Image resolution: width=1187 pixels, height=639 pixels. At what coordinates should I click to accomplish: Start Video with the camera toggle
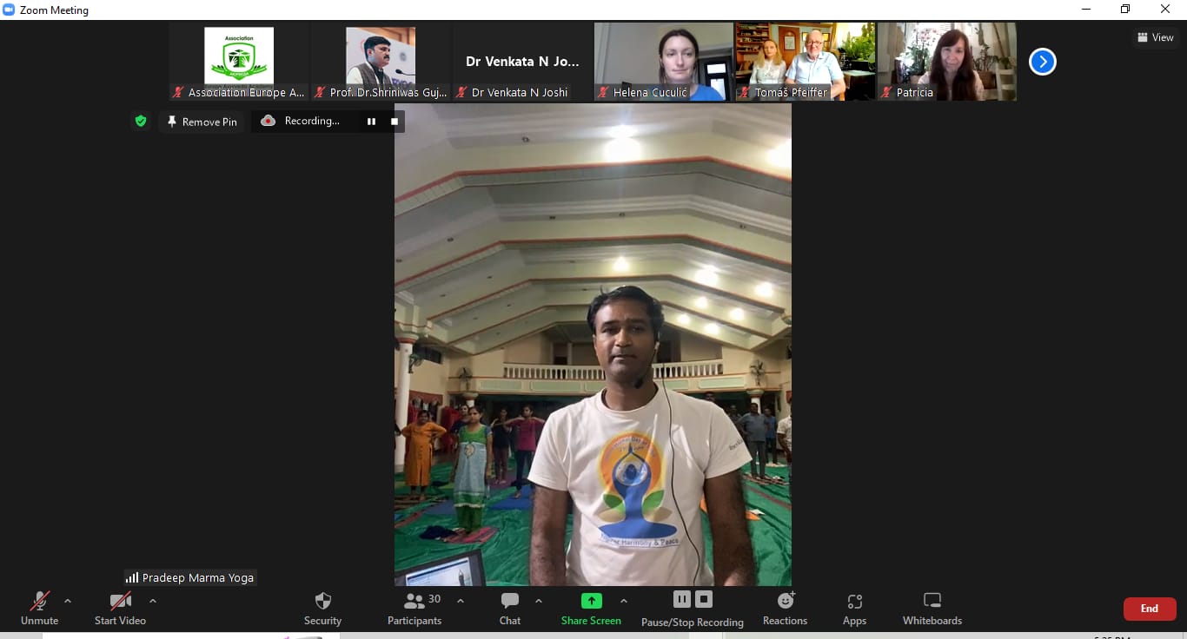(120, 608)
